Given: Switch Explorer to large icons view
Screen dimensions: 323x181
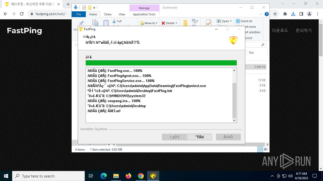Looking at the screenshot, I should 265,149.
